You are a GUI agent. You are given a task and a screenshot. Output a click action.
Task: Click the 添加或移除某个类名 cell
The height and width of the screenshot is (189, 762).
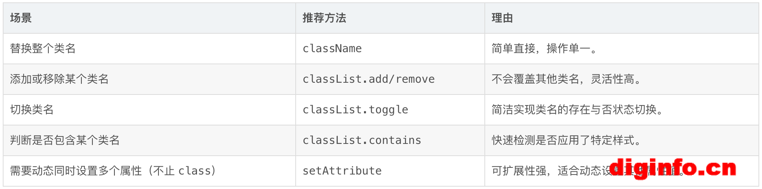tap(149, 79)
